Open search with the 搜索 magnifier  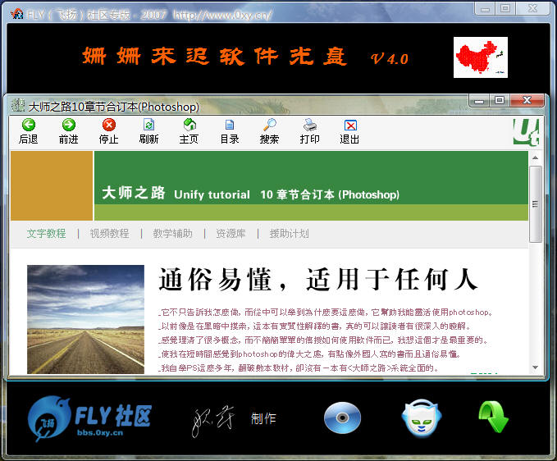[x=269, y=131]
